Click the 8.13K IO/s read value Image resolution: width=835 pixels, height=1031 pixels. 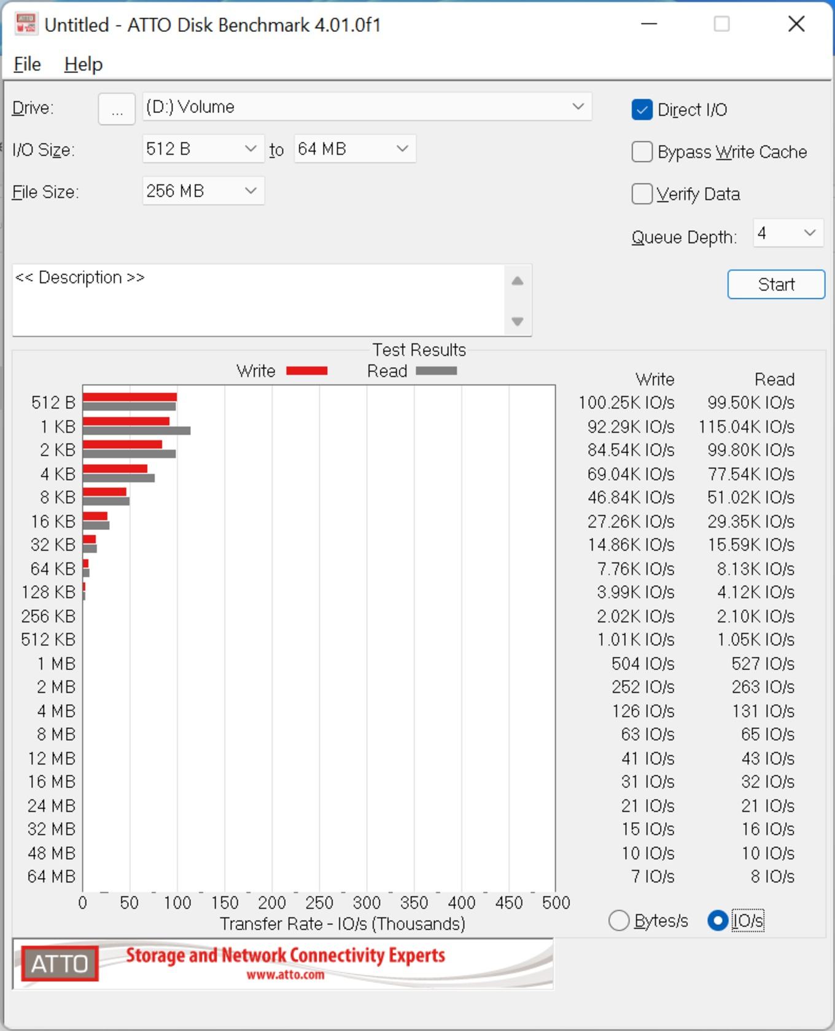[756, 569]
